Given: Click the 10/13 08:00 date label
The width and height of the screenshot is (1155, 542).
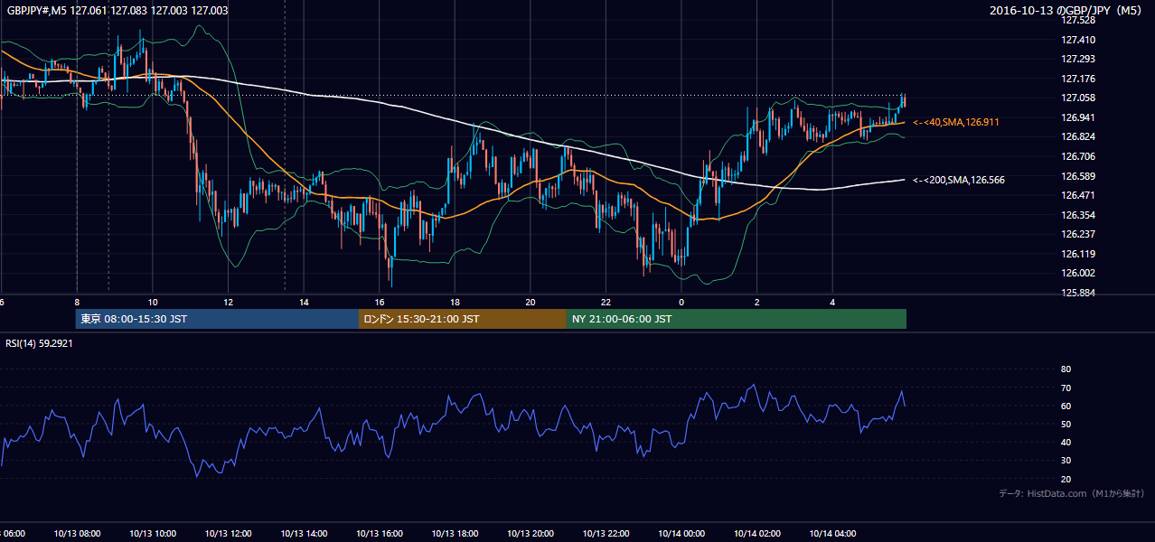Looking at the screenshot, I should pos(78,534).
